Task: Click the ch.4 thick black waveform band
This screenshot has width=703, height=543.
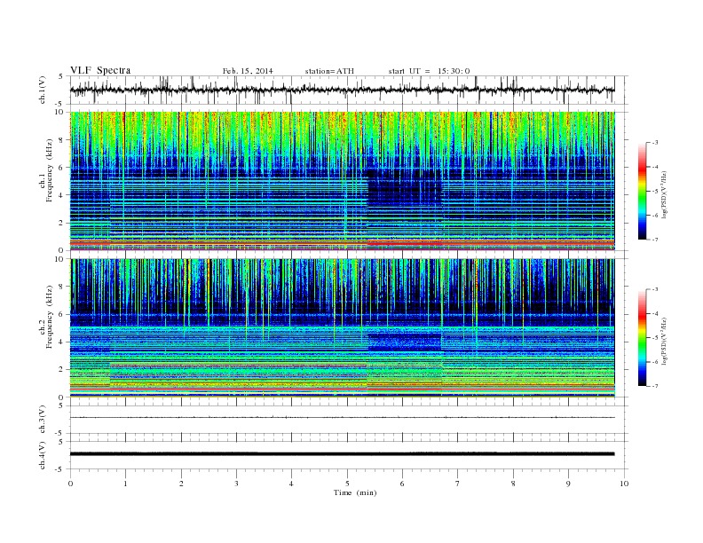Action: point(342,454)
